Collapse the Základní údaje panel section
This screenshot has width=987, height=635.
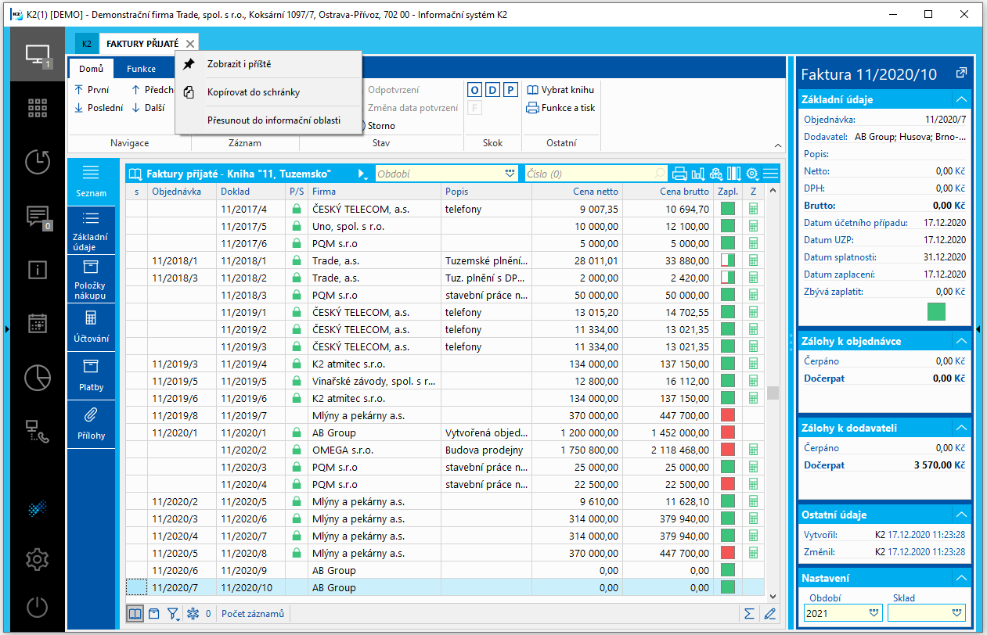pos(960,99)
